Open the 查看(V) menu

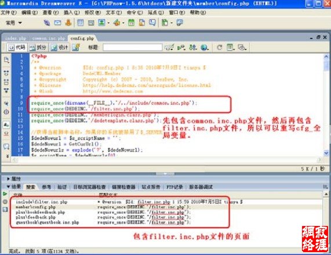pos(50,13)
